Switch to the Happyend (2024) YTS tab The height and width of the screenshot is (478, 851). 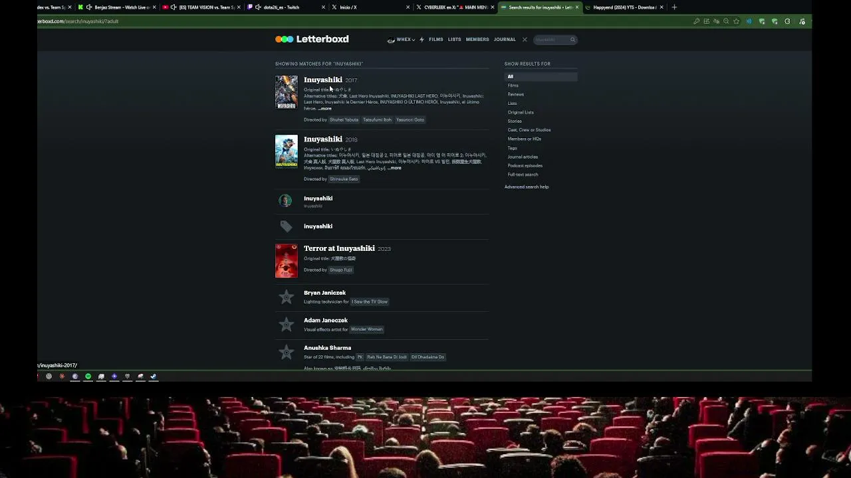(625, 7)
